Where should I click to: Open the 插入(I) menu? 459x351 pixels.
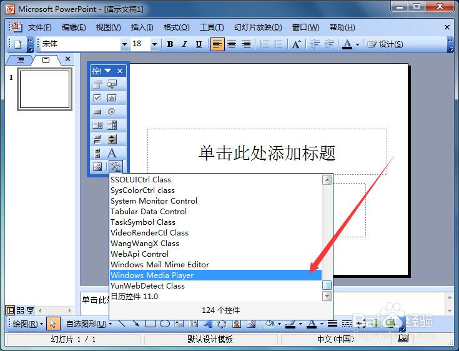point(142,27)
